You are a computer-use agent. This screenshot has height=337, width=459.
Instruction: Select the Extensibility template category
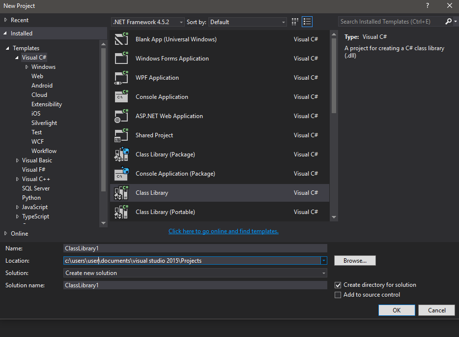pos(47,104)
